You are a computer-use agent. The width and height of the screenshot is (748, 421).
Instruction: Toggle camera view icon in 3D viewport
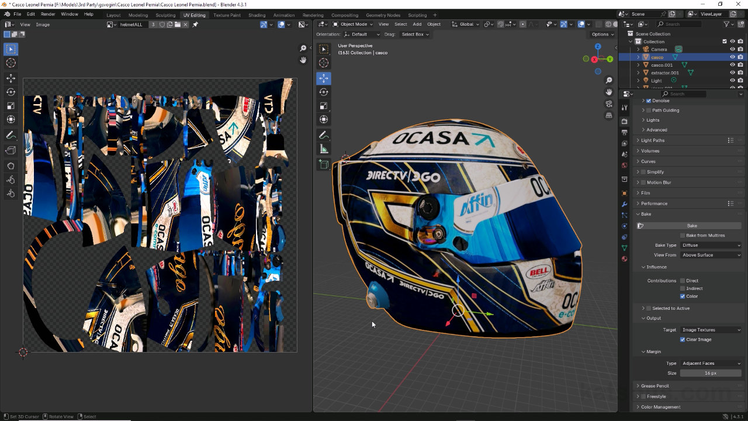(x=609, y=103)
